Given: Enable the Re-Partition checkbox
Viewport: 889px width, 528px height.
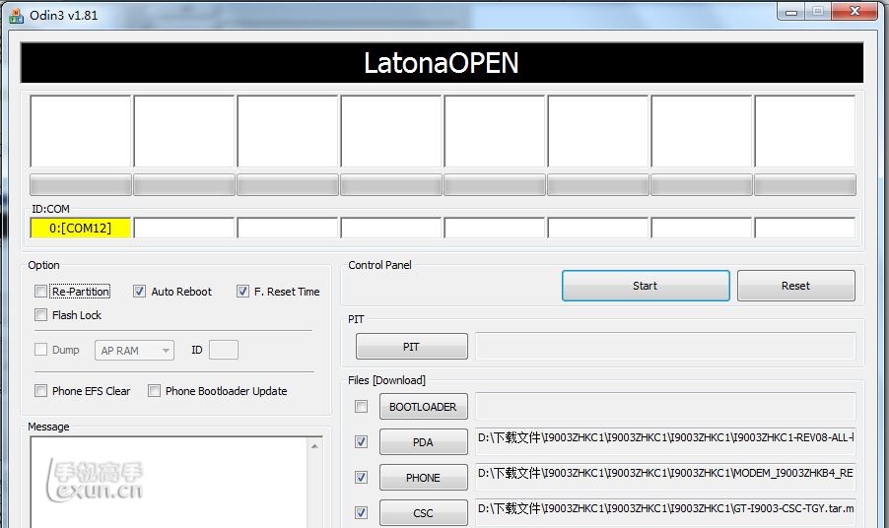Looking at the screenshot, I should coord(40,292).
